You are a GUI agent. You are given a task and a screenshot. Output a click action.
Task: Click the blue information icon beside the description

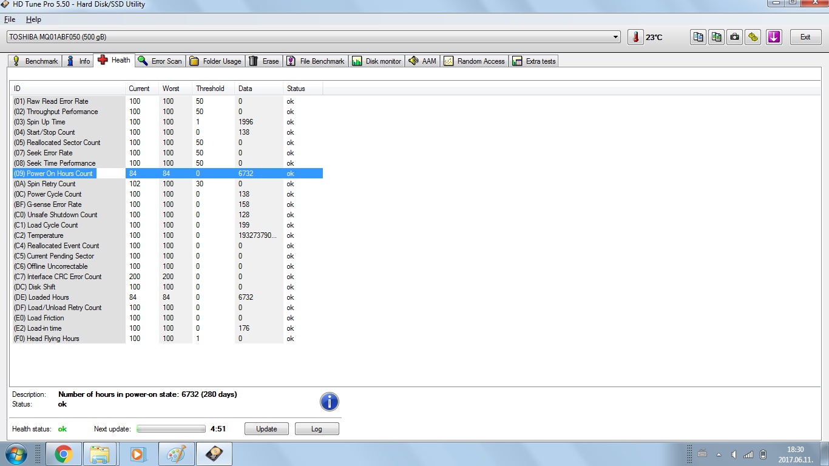pyautogui.click(x=330, y=402)
